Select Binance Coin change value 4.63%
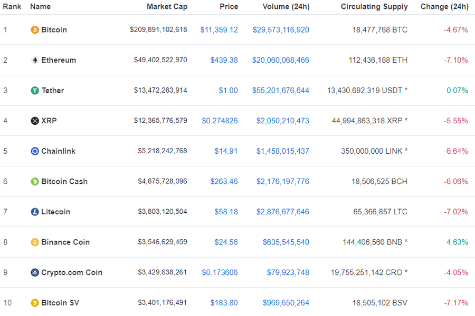The height and width of the screenshot is (316, 475). (458, 242)
